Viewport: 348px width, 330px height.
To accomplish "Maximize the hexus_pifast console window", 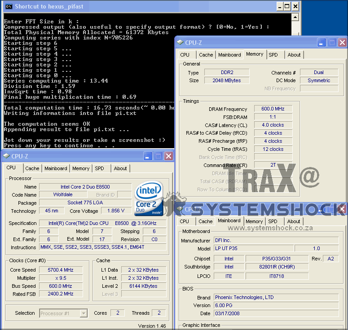I will click(287, 6).
